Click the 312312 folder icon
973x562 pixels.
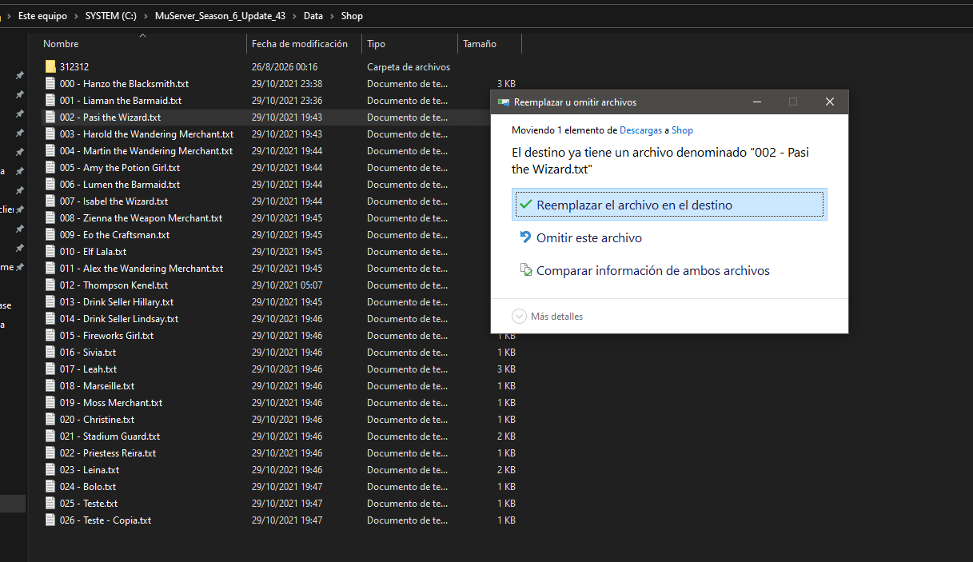tap(50, 67)
